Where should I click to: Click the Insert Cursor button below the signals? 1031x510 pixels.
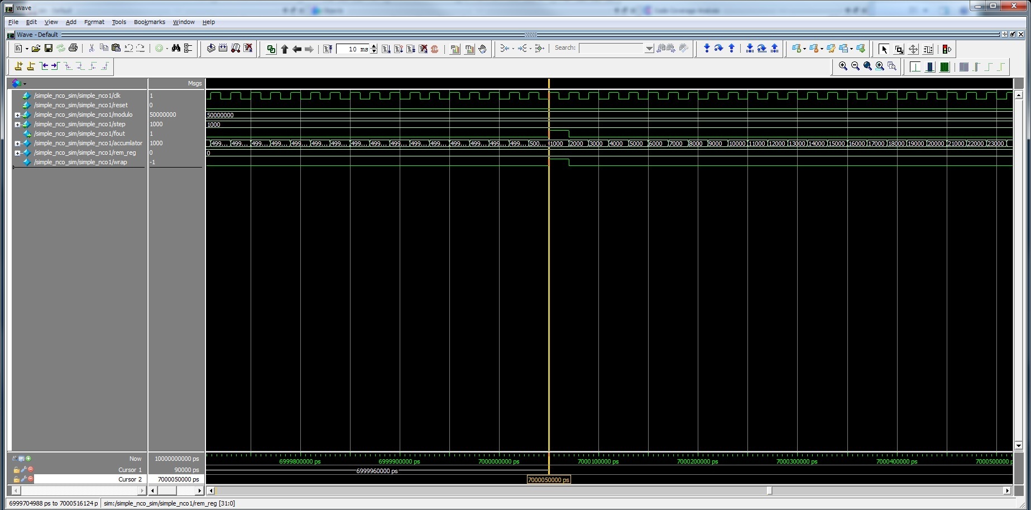pyautogui.click(x=28, y=459)
